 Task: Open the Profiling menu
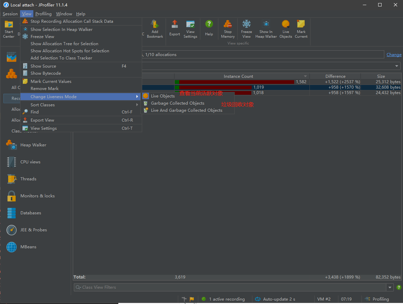(43, 14)
